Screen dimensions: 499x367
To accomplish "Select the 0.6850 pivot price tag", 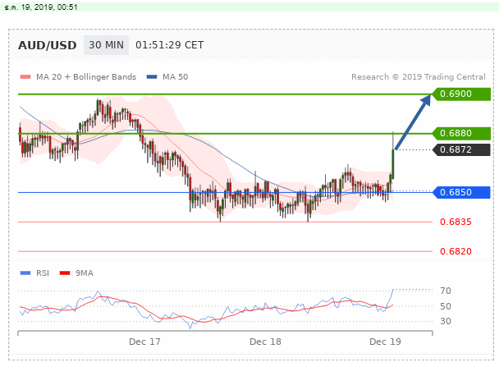I will click(461, 192).
